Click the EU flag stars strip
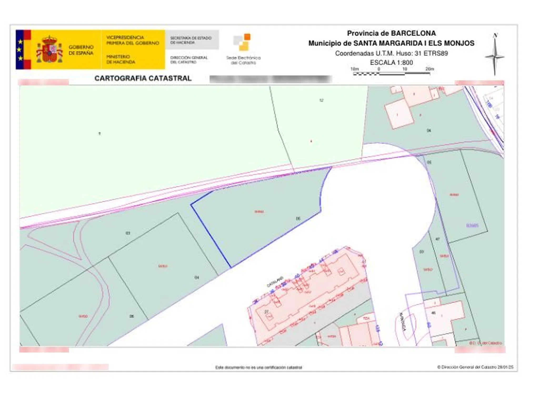The image size is (544, 395). click(x=20, y=50)
